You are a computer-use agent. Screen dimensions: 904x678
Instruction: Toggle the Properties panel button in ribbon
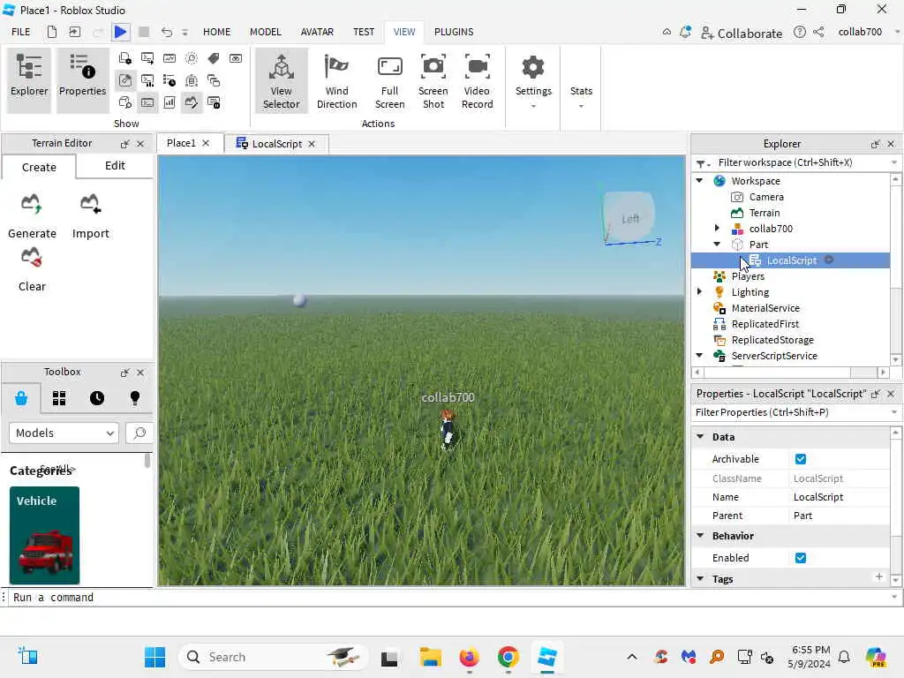coord(82,80)
